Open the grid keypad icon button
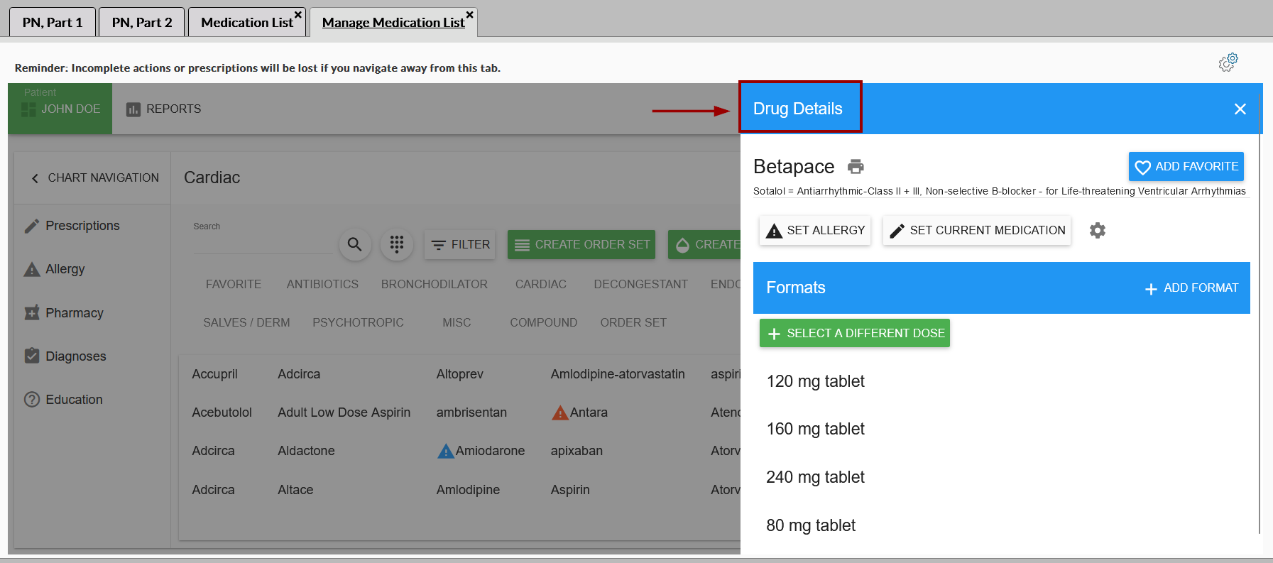 (397, 245)
